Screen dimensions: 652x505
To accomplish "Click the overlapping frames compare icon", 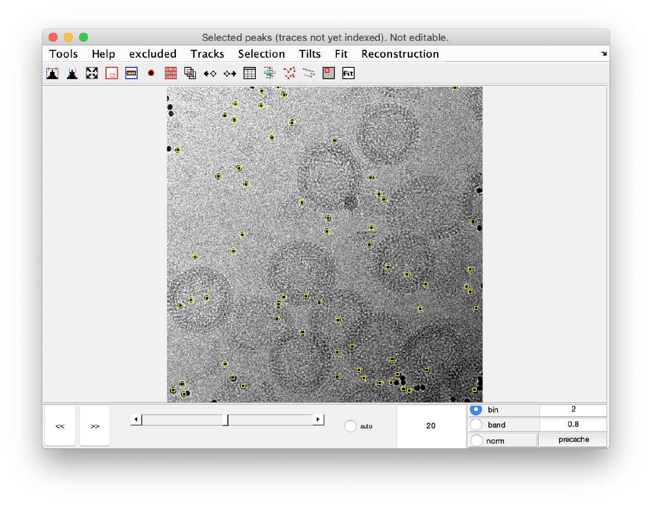I will tap(190, 73).
